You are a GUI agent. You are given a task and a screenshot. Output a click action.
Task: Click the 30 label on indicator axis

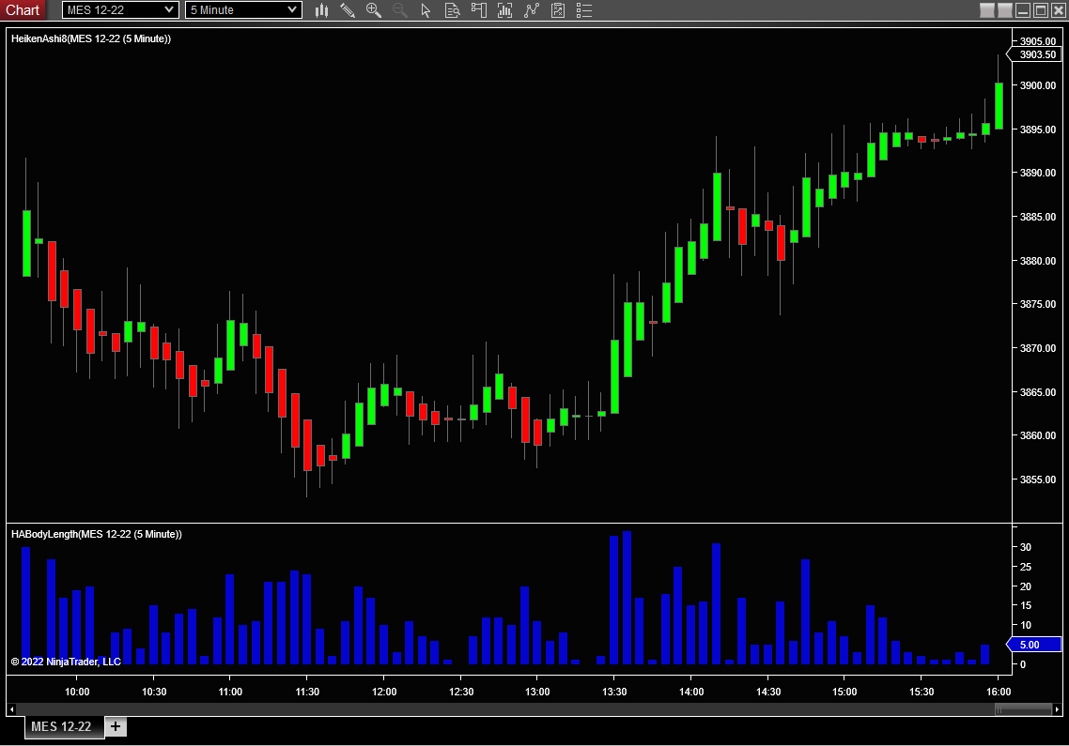1026,548
